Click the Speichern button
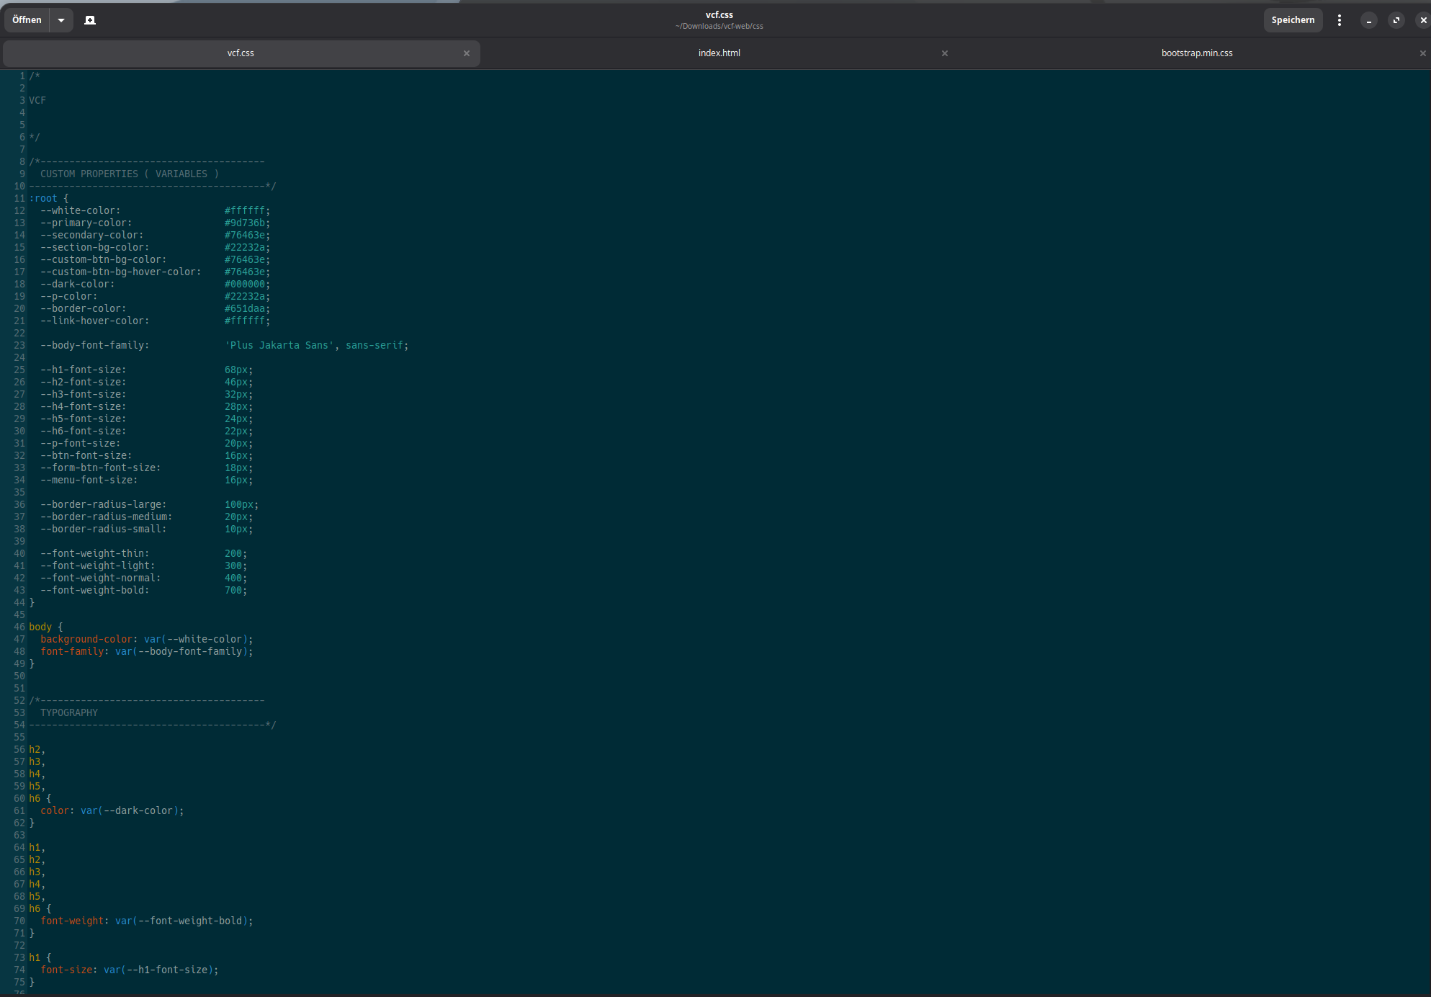The width and height of the screenshot is (1431, 997). click(1292, 20)
